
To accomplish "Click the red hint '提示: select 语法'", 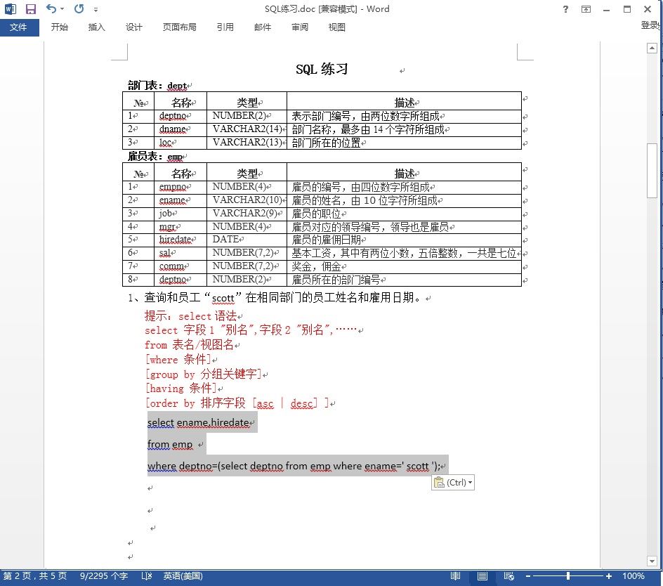I will click(x=191, y=315).
